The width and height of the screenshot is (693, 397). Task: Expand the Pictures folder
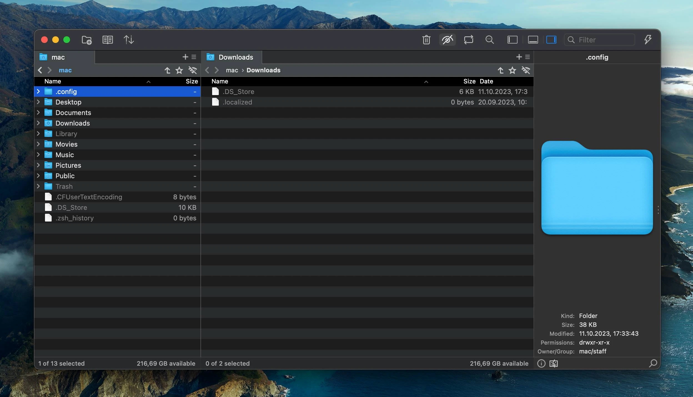click(x=38, y=165)
